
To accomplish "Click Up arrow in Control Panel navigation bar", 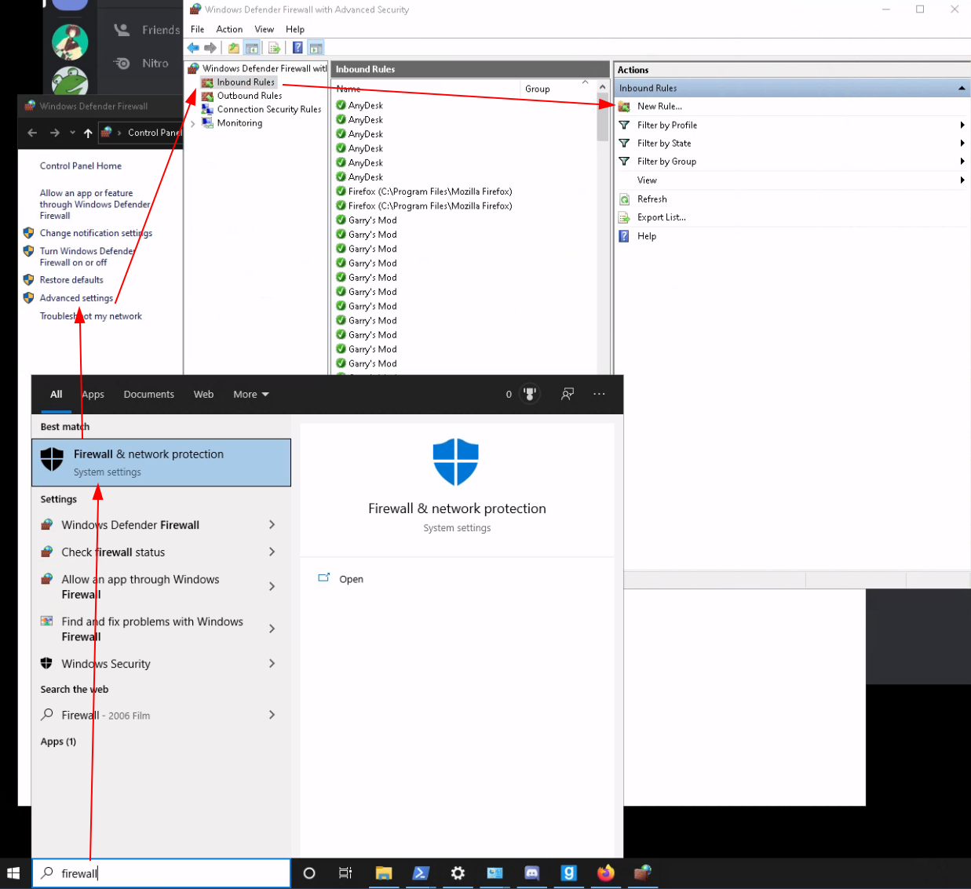I will point(88,133).
